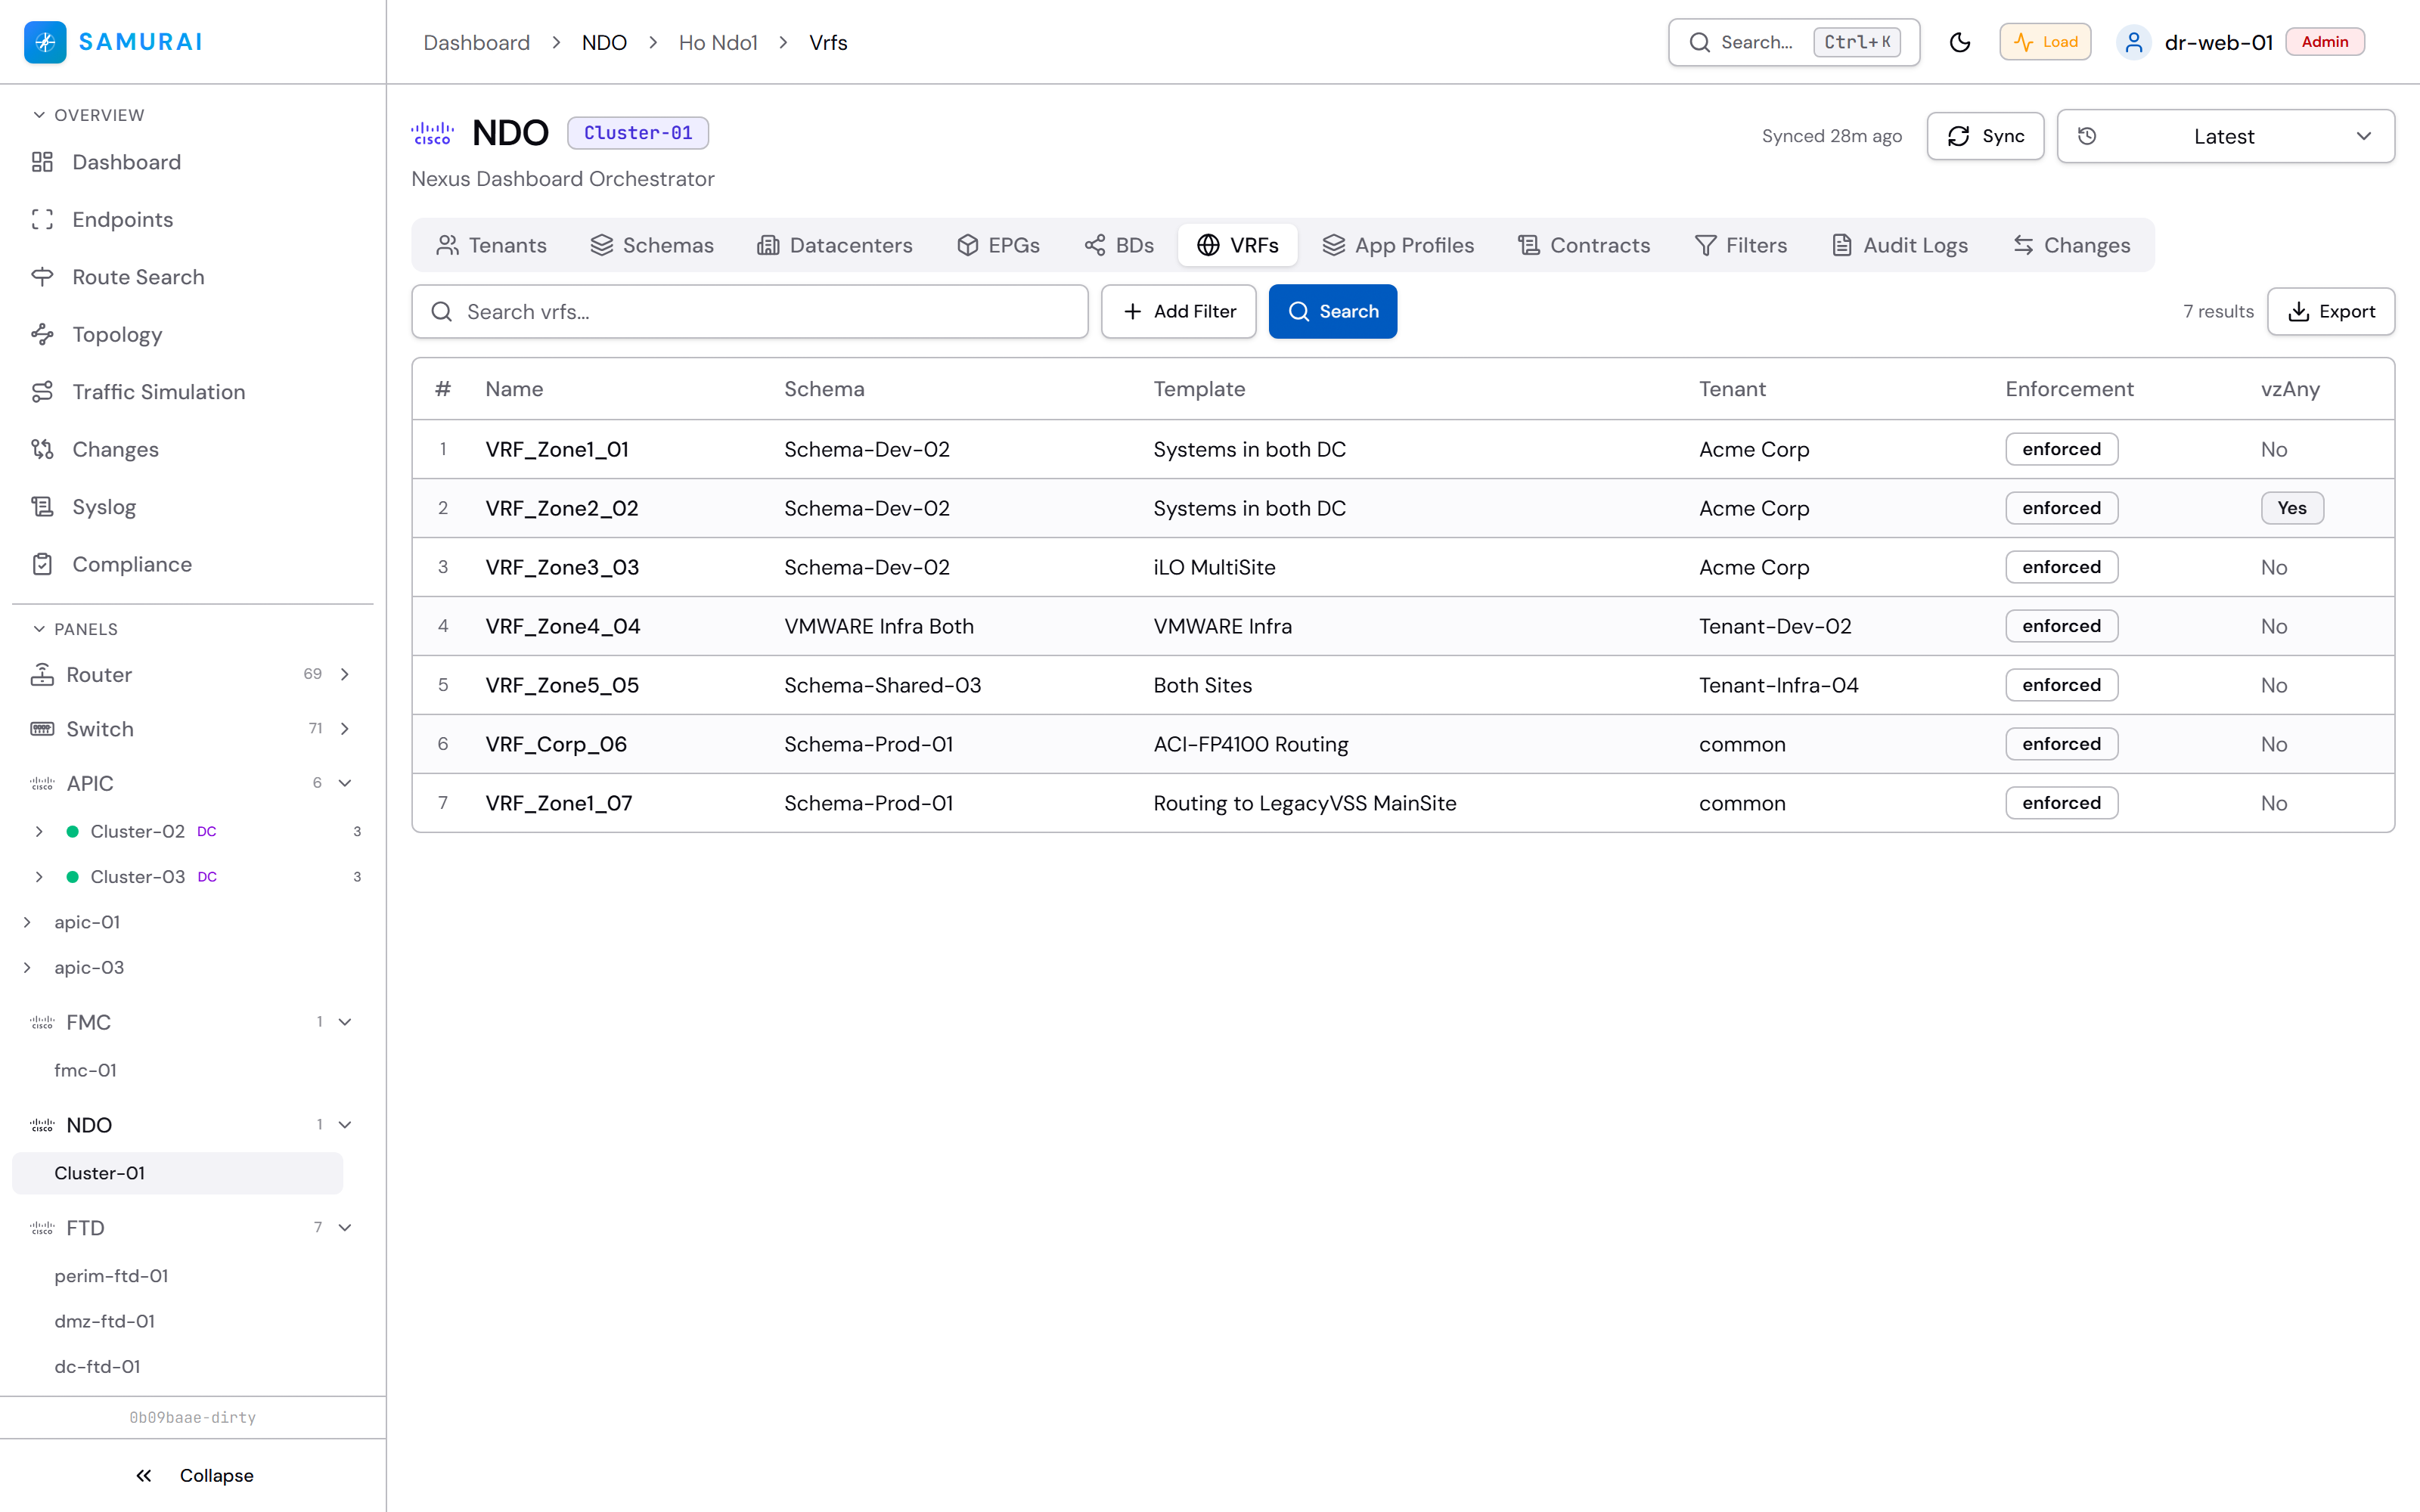Open the Latest snapshot dropdown

[2225, 136]
